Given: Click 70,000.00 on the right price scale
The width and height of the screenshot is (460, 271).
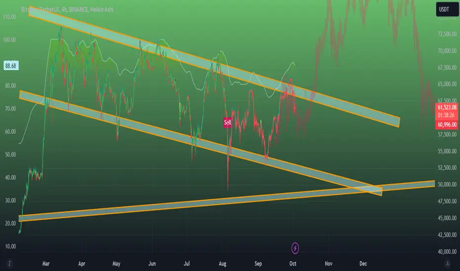Looking at the screenshot, I should 447,51.
